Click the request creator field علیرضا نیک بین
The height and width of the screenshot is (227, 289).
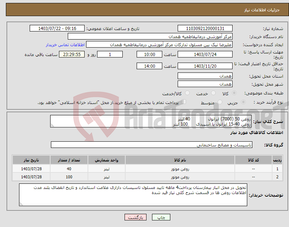(x=159, y=45)
